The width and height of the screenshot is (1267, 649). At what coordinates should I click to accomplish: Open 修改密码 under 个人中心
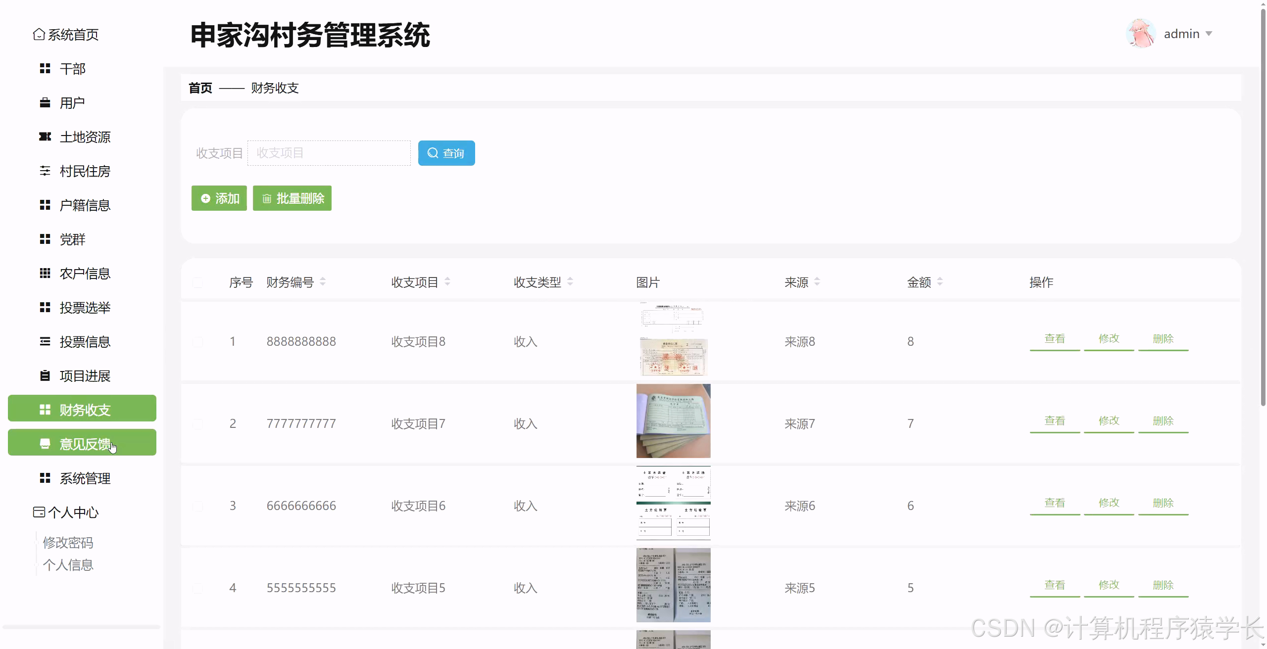coord(69,542)
